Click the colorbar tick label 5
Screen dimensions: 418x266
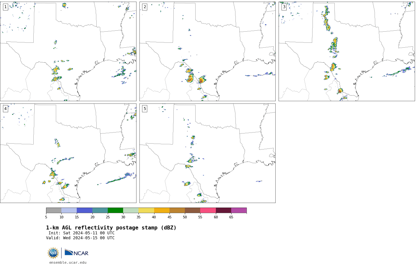[x=46, y=217]
